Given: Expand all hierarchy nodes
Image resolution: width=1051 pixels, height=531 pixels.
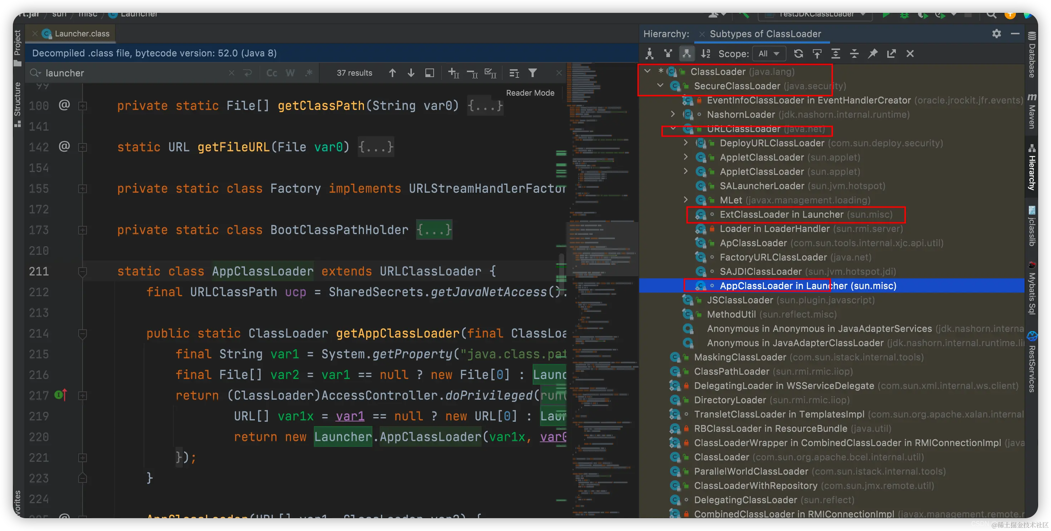Looking at the screenshot, I should click(835, 53).
